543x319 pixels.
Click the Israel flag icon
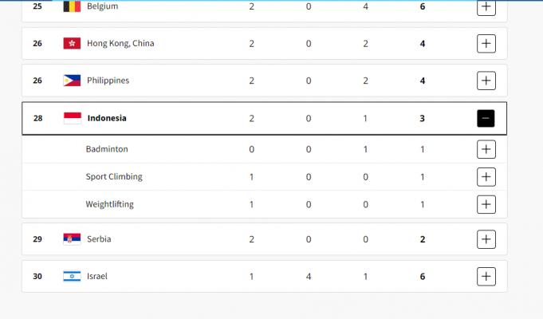(72, 276)
